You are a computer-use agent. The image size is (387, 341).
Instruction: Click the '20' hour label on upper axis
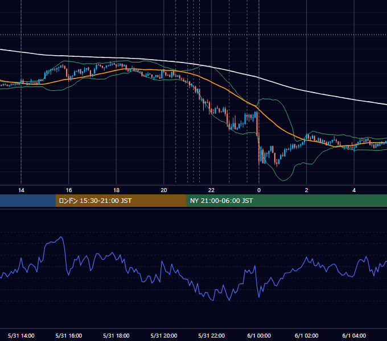164,190
